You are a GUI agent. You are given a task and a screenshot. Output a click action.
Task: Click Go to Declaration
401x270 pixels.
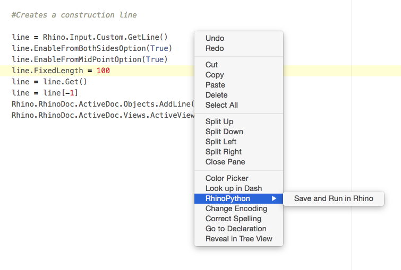[238, 229]
